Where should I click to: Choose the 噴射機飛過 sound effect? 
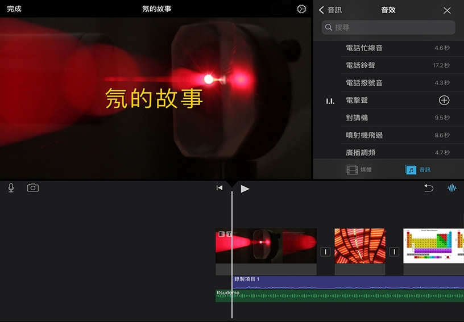[x=364, y=135]
